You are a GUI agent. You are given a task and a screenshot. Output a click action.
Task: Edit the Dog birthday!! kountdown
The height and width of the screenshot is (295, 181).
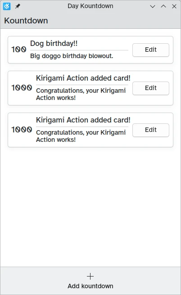pyautogui.click(x=151, y=50)
